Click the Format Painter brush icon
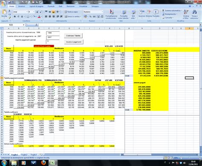 [x=9, y=17]
